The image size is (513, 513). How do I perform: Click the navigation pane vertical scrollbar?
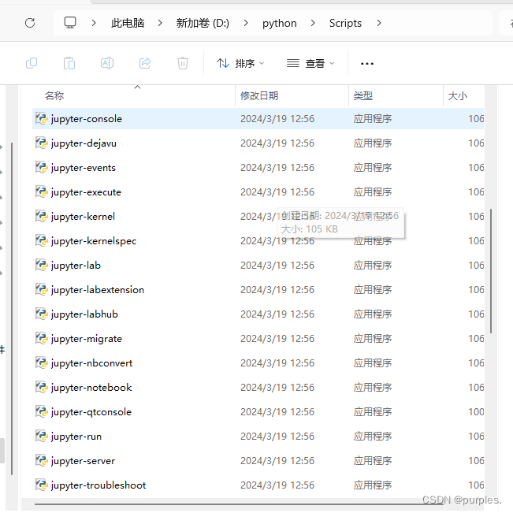[x=12, y=308]
